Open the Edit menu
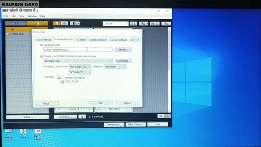Image resolution: width=261 pixels, height=147 pixels. pyautogui.click(x=13, y=16)
